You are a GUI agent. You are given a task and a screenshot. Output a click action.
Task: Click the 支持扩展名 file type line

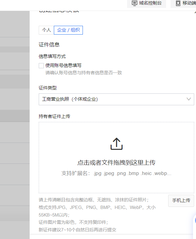tap(116, 173)
